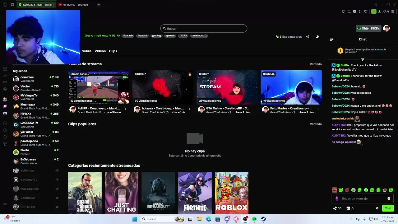Open the channel shop icon showing 0
398x224 pixels.
(x=350, y=208)
